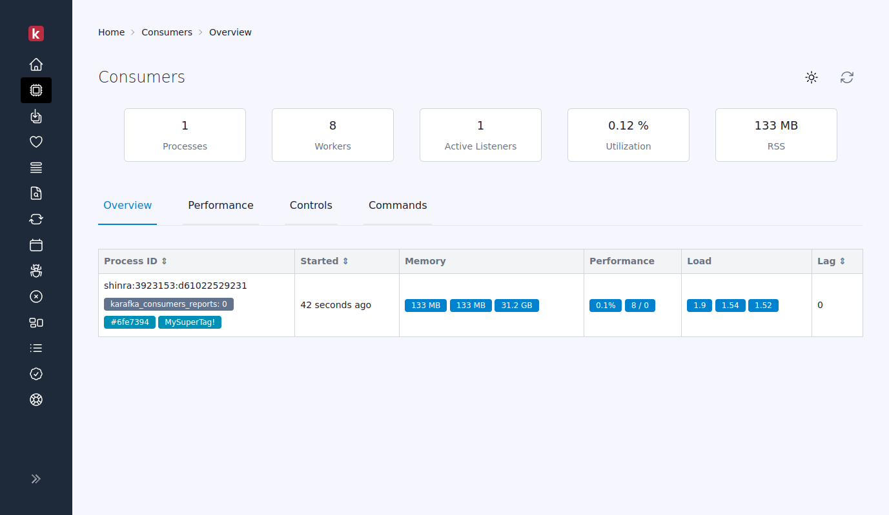The image size is (889, 515).
Task: Open the Jobs section icon
Action: point(36,116)
